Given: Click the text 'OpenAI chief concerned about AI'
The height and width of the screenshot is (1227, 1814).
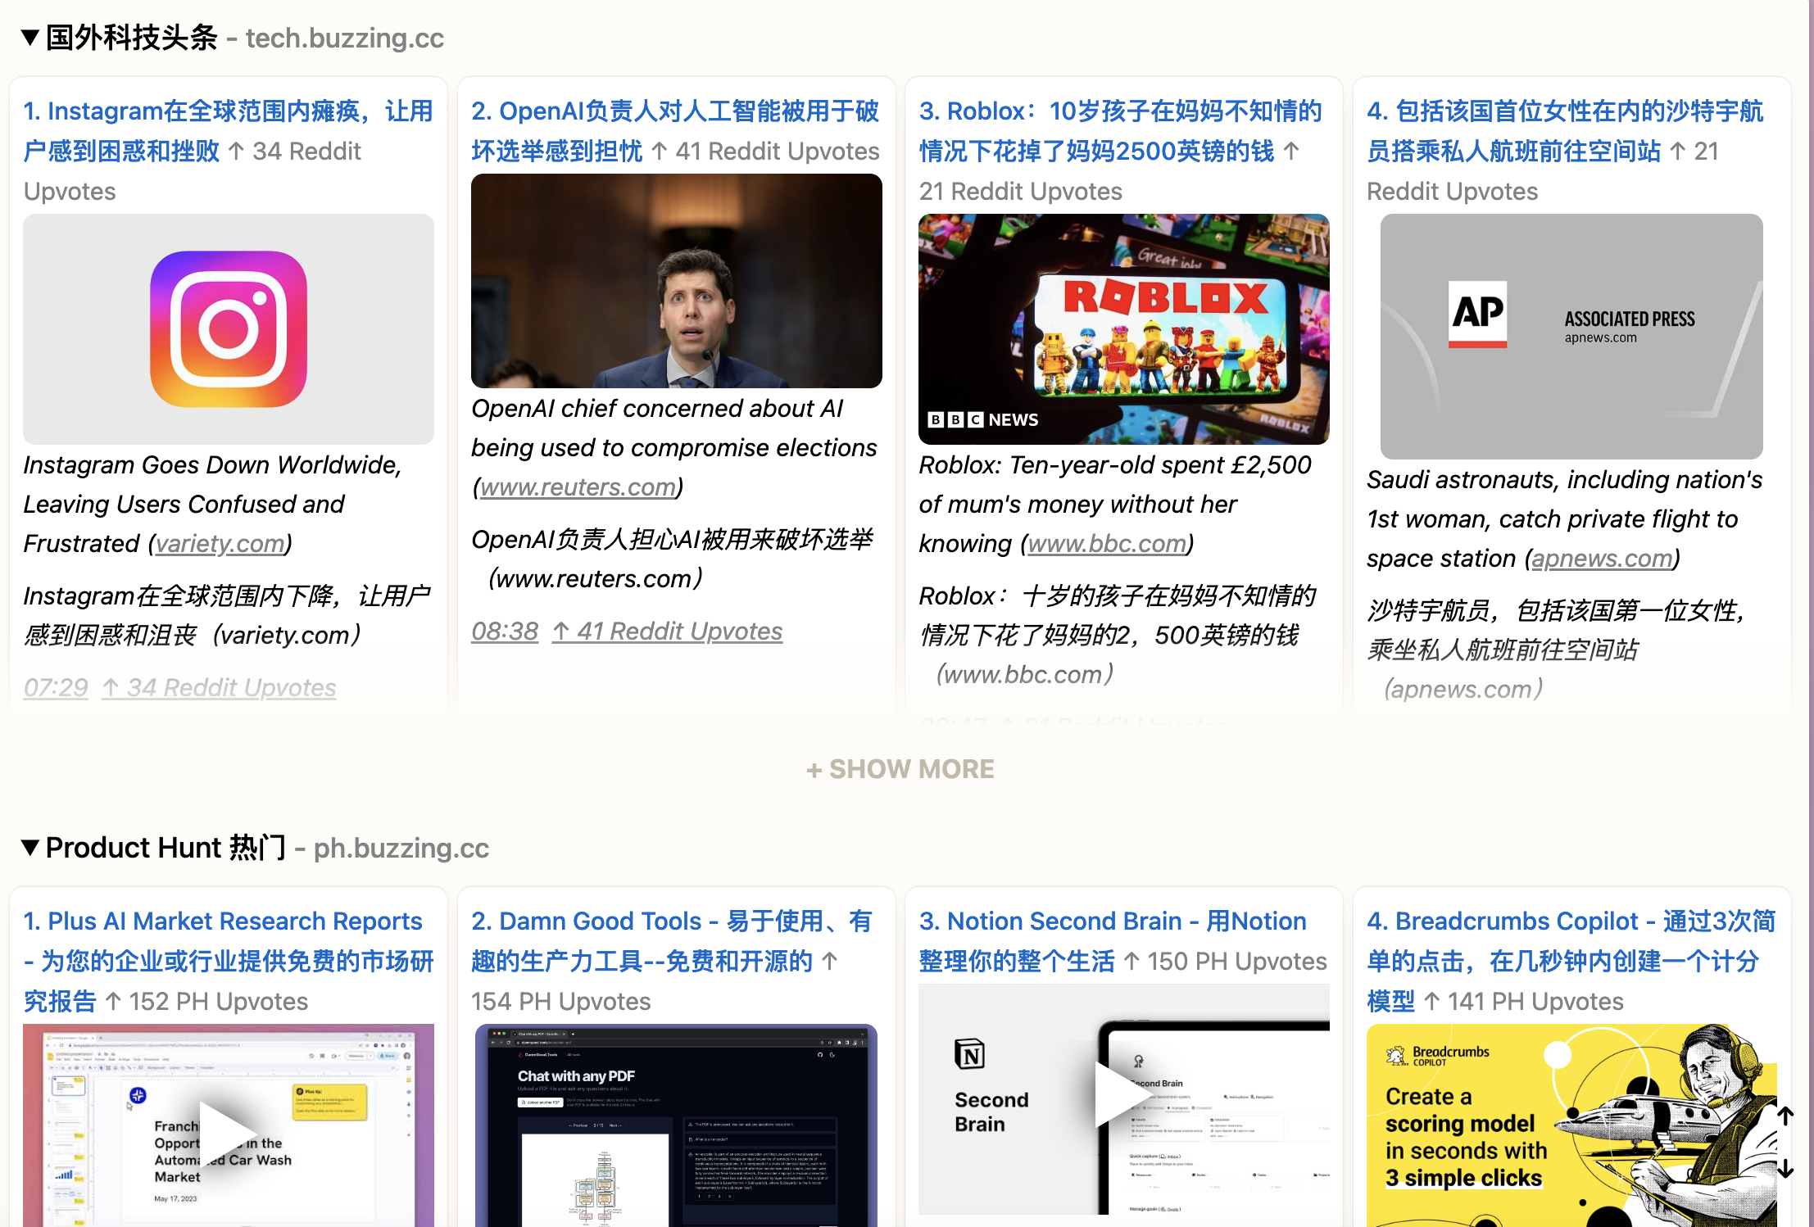Looking at the screenshot, I should pyautogui.click(x=657, y=408).
